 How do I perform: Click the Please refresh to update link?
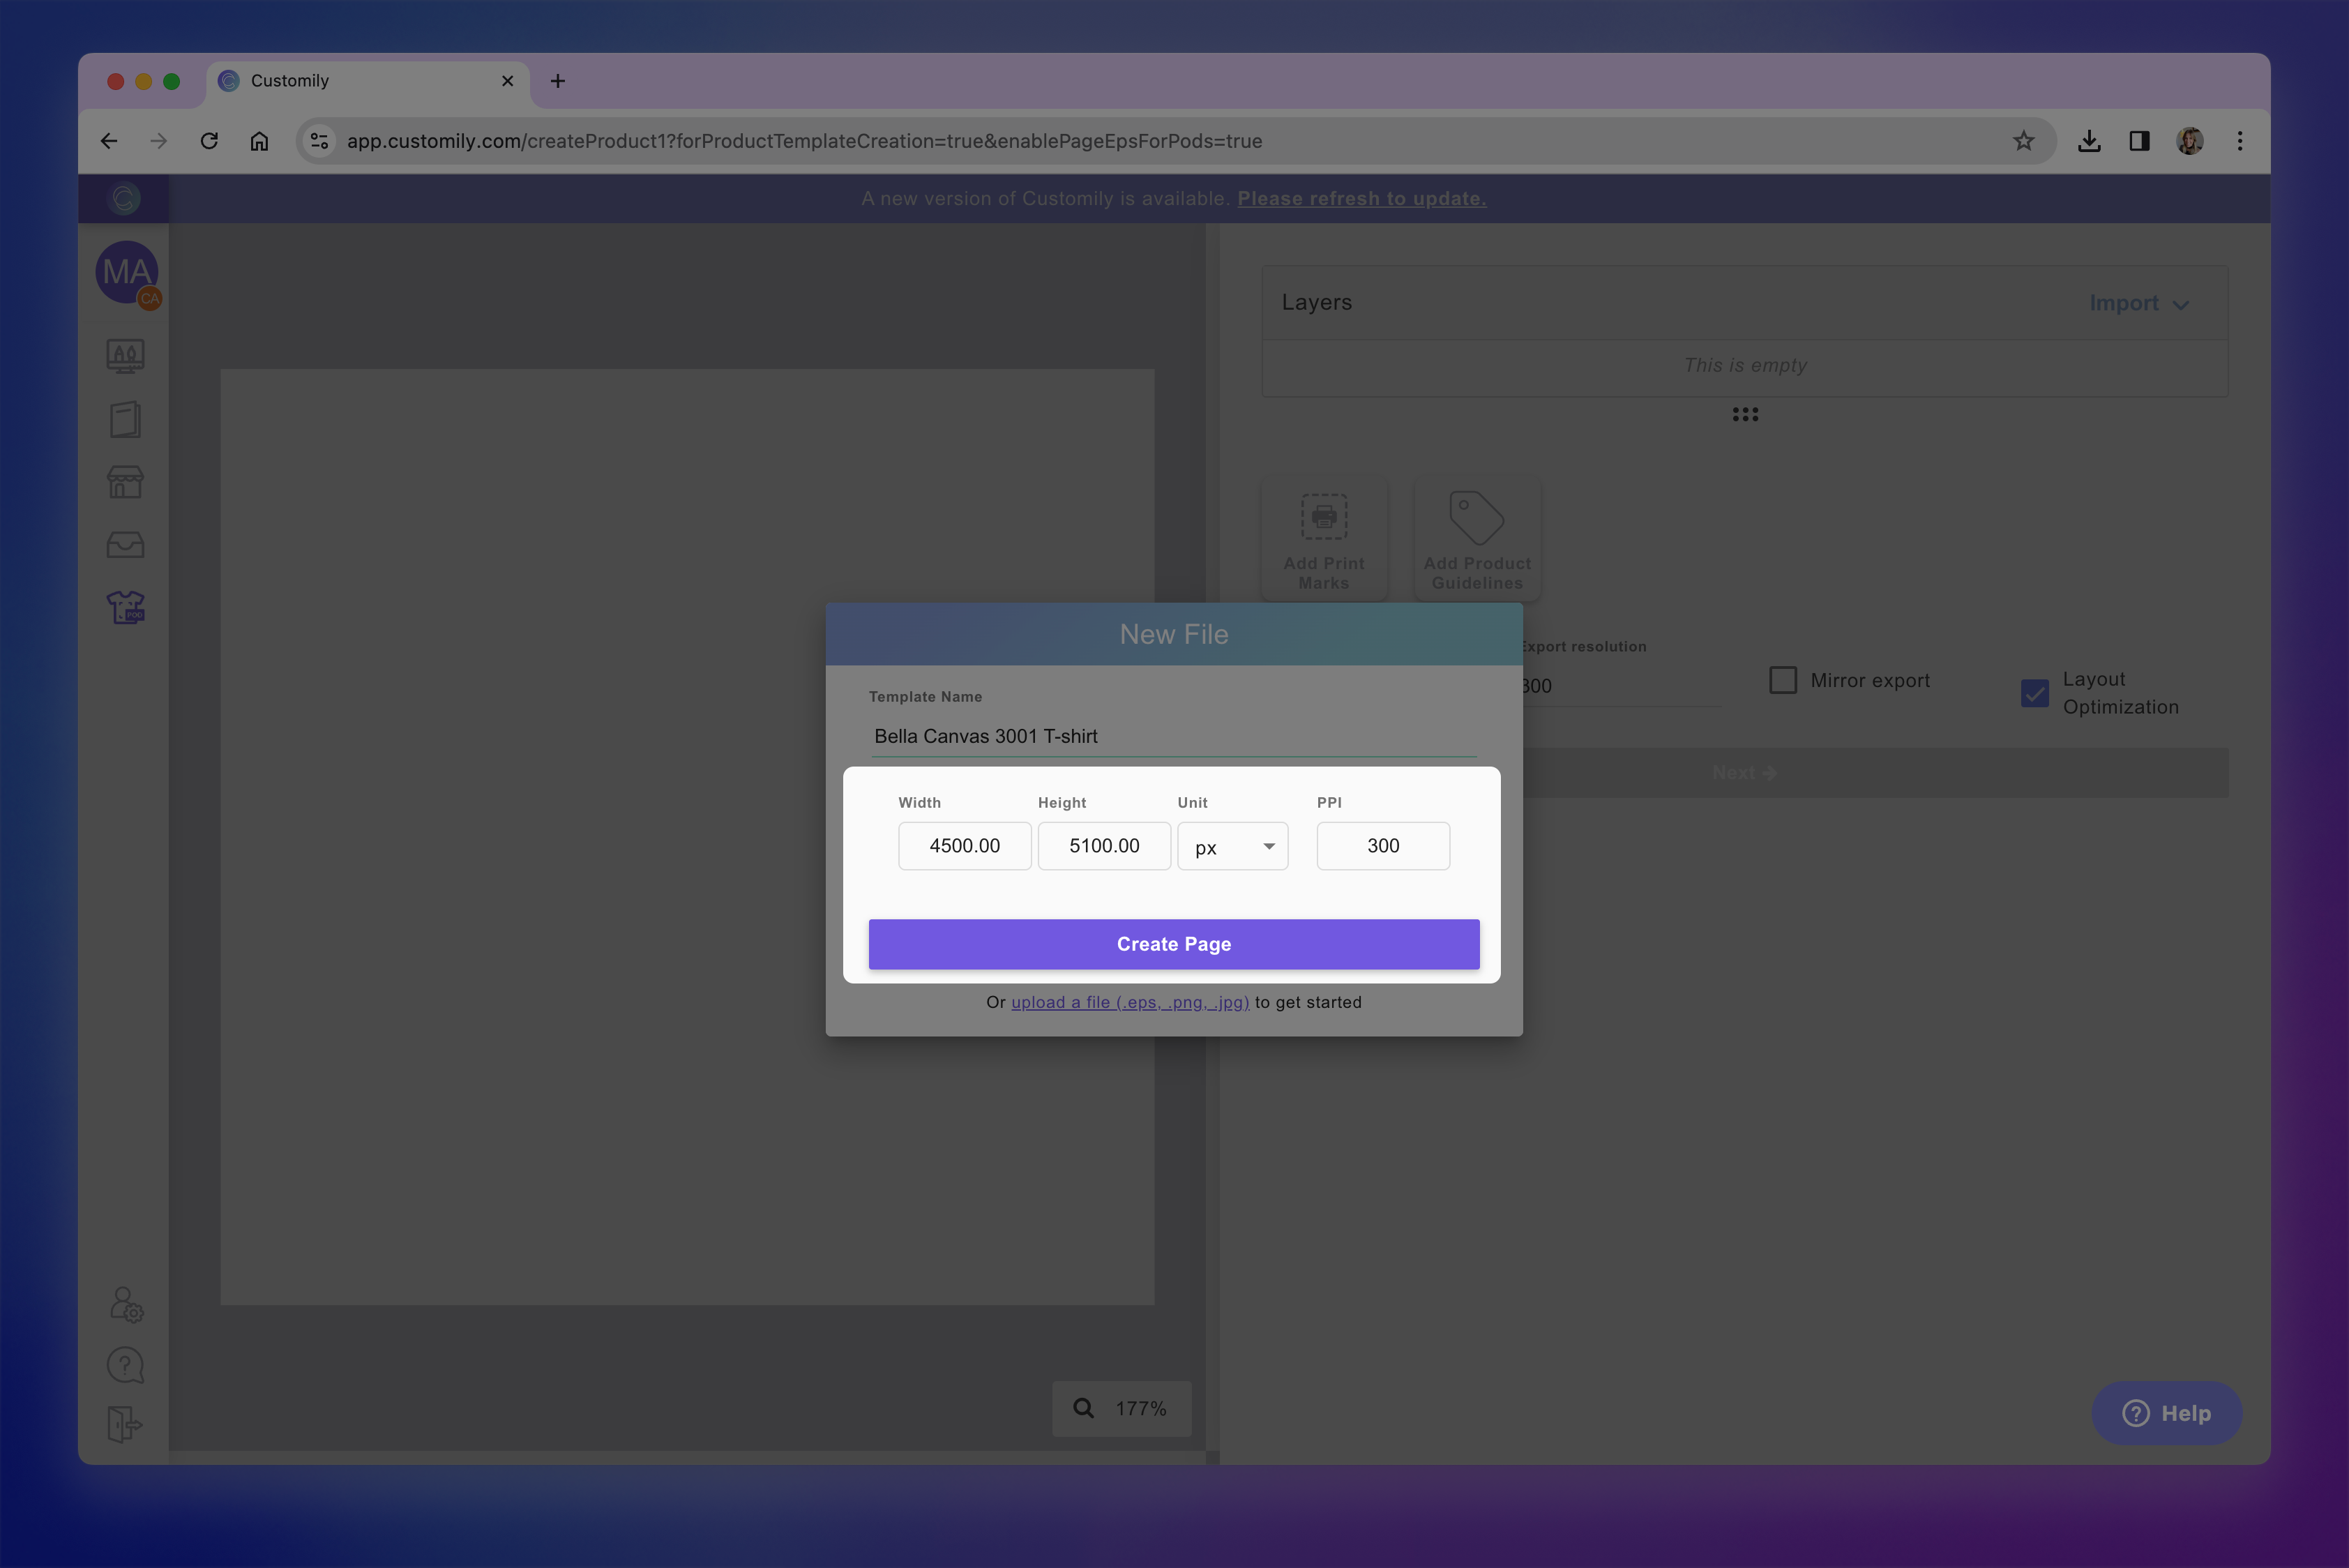tap(1361, 198)
